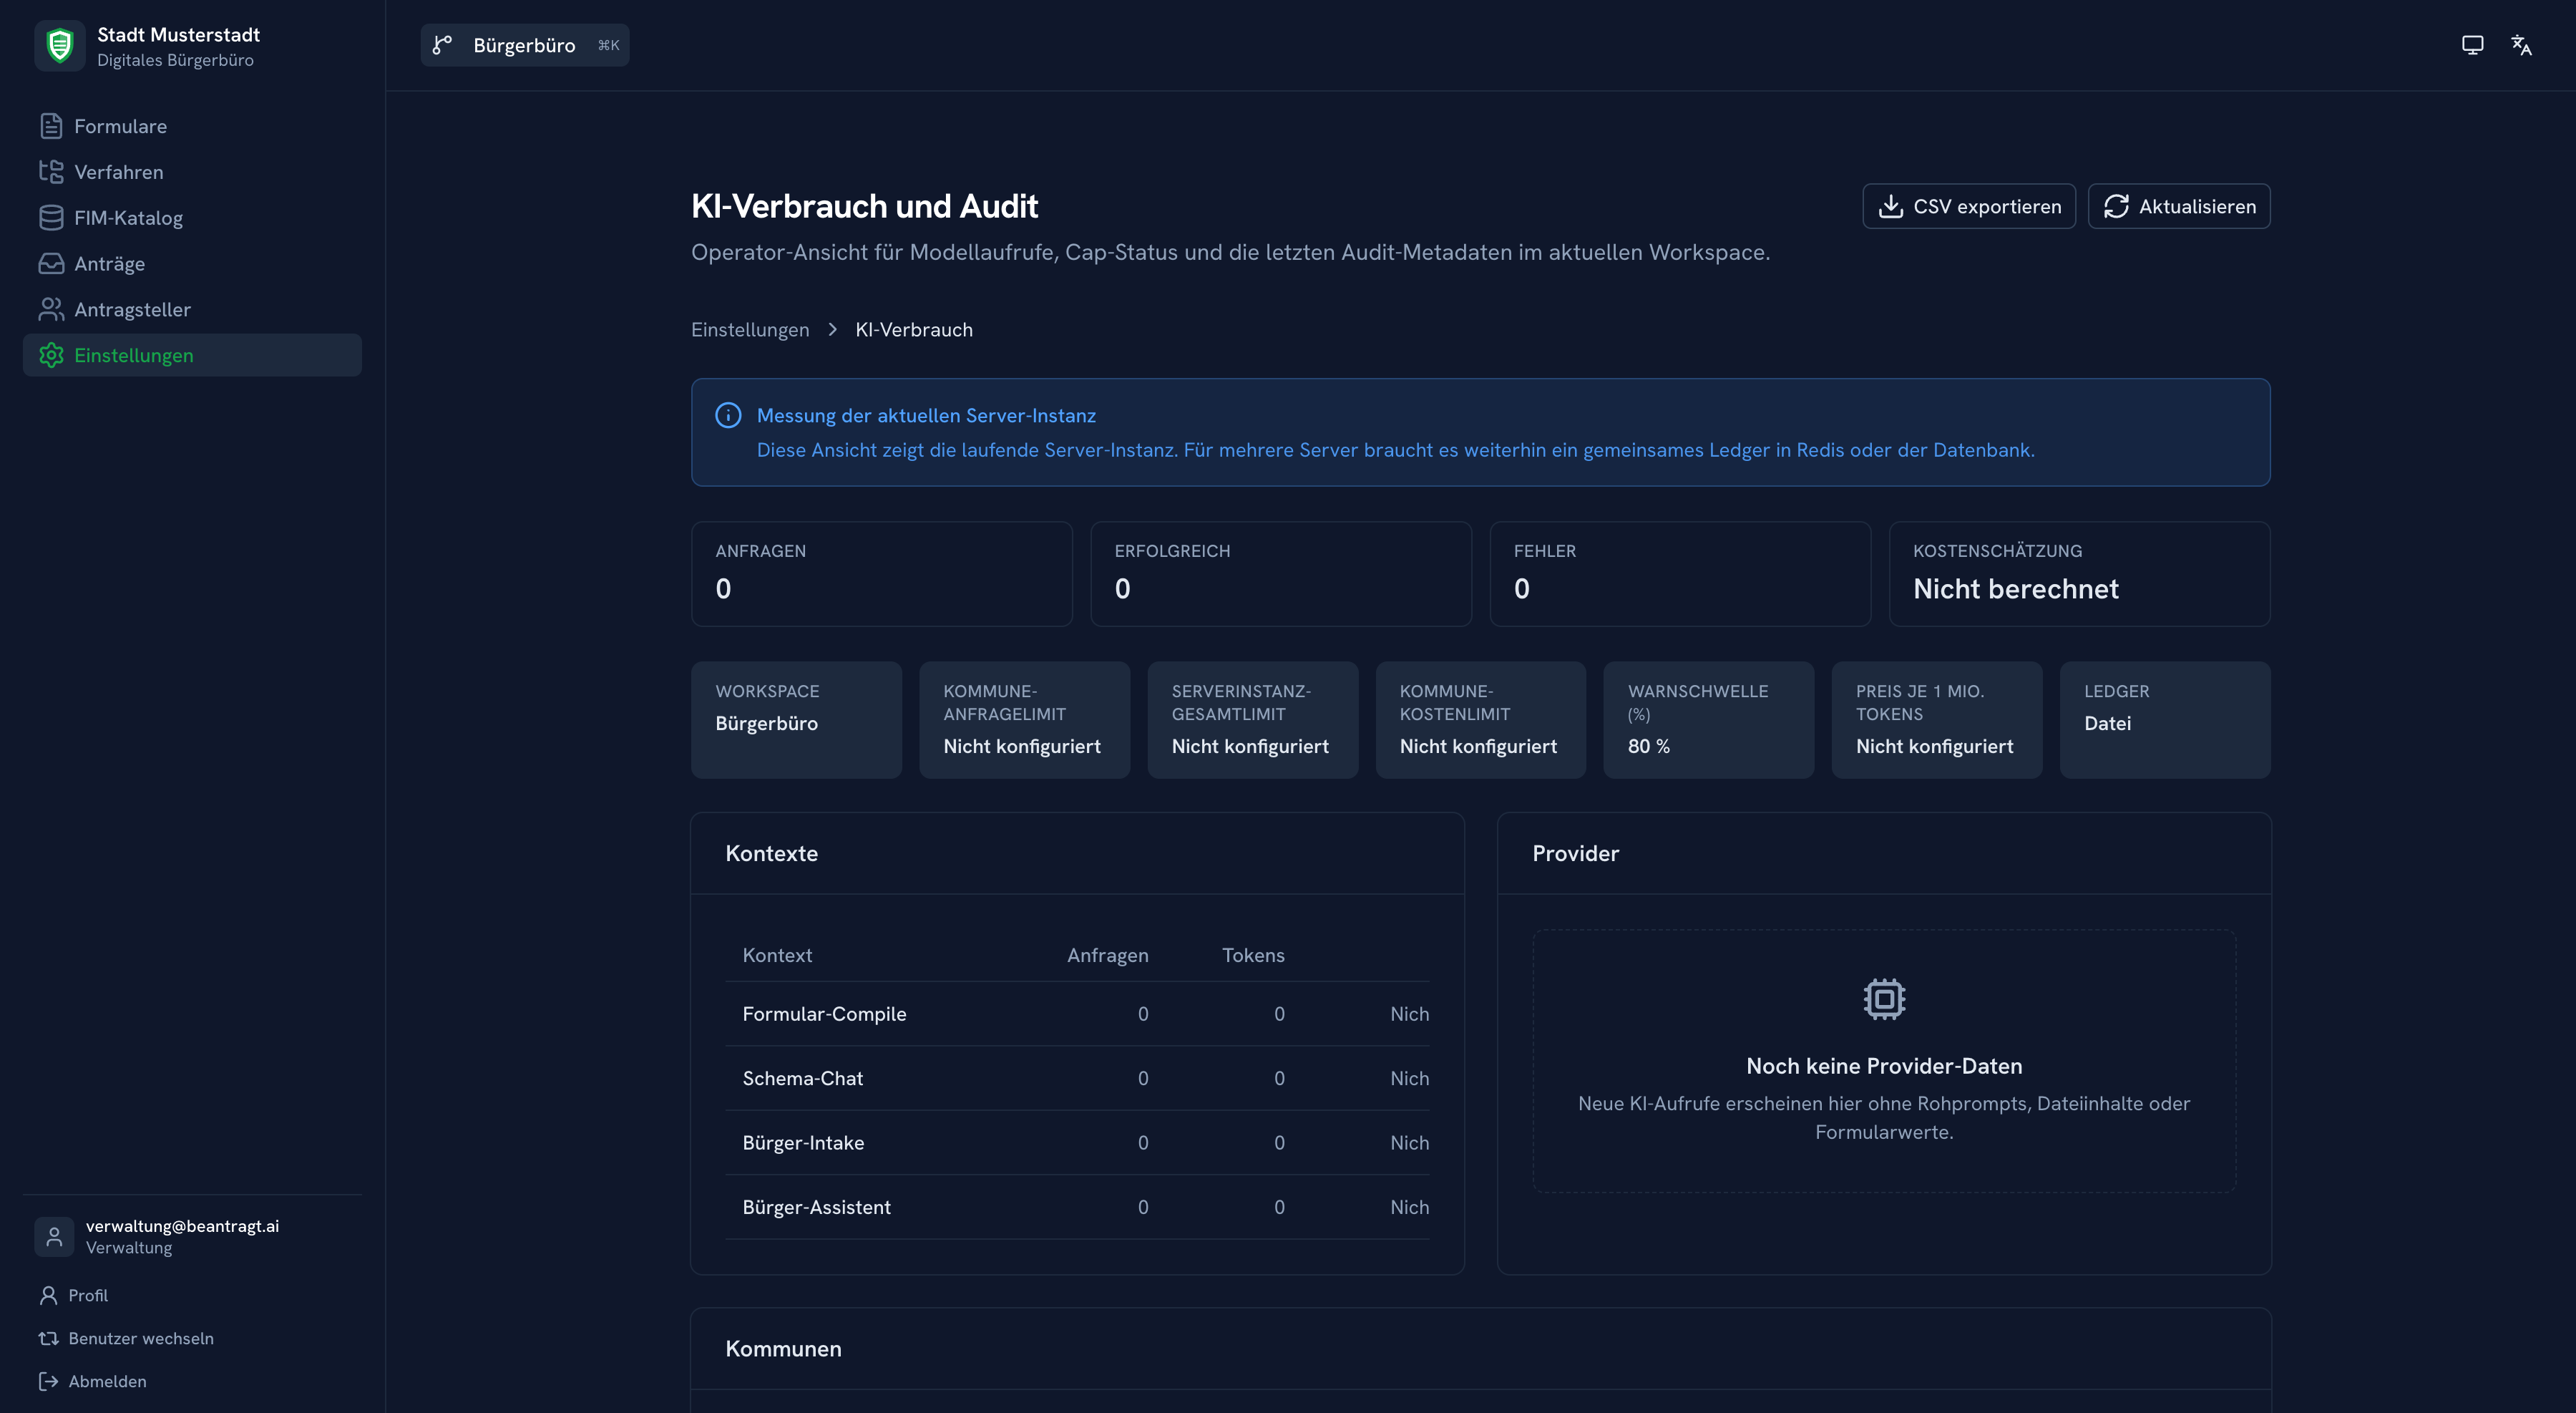This screenshot has height=1413, width=2576.
Task: Select the Schema-Chat table row
Action: (1077, 1078)
